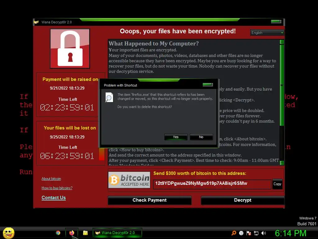This screenshot has width=318, height=239.
Task: Click the green scrollbar thumb in message pane
Action: pos(282,85)
